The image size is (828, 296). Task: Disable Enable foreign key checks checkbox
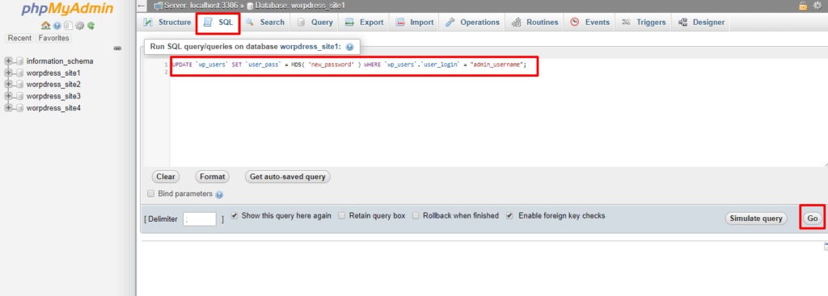point(509,215)
